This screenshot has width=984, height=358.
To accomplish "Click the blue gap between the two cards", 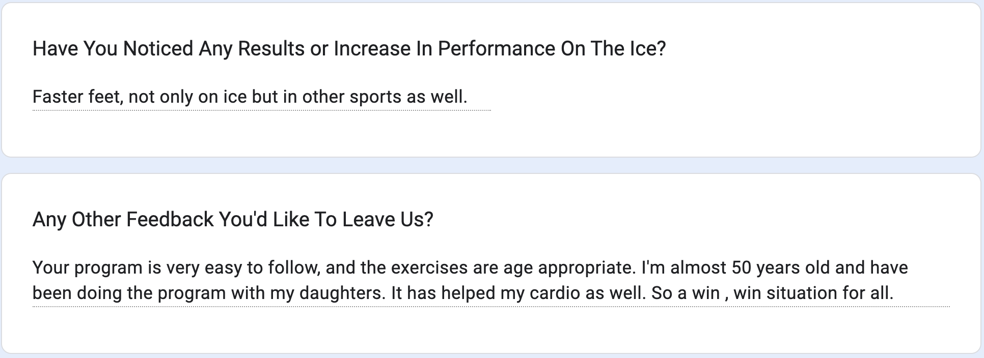I will pos(492,165).
